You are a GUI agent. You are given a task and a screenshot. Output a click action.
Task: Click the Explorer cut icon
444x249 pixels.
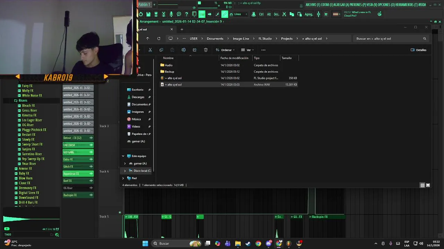[150, 50]
